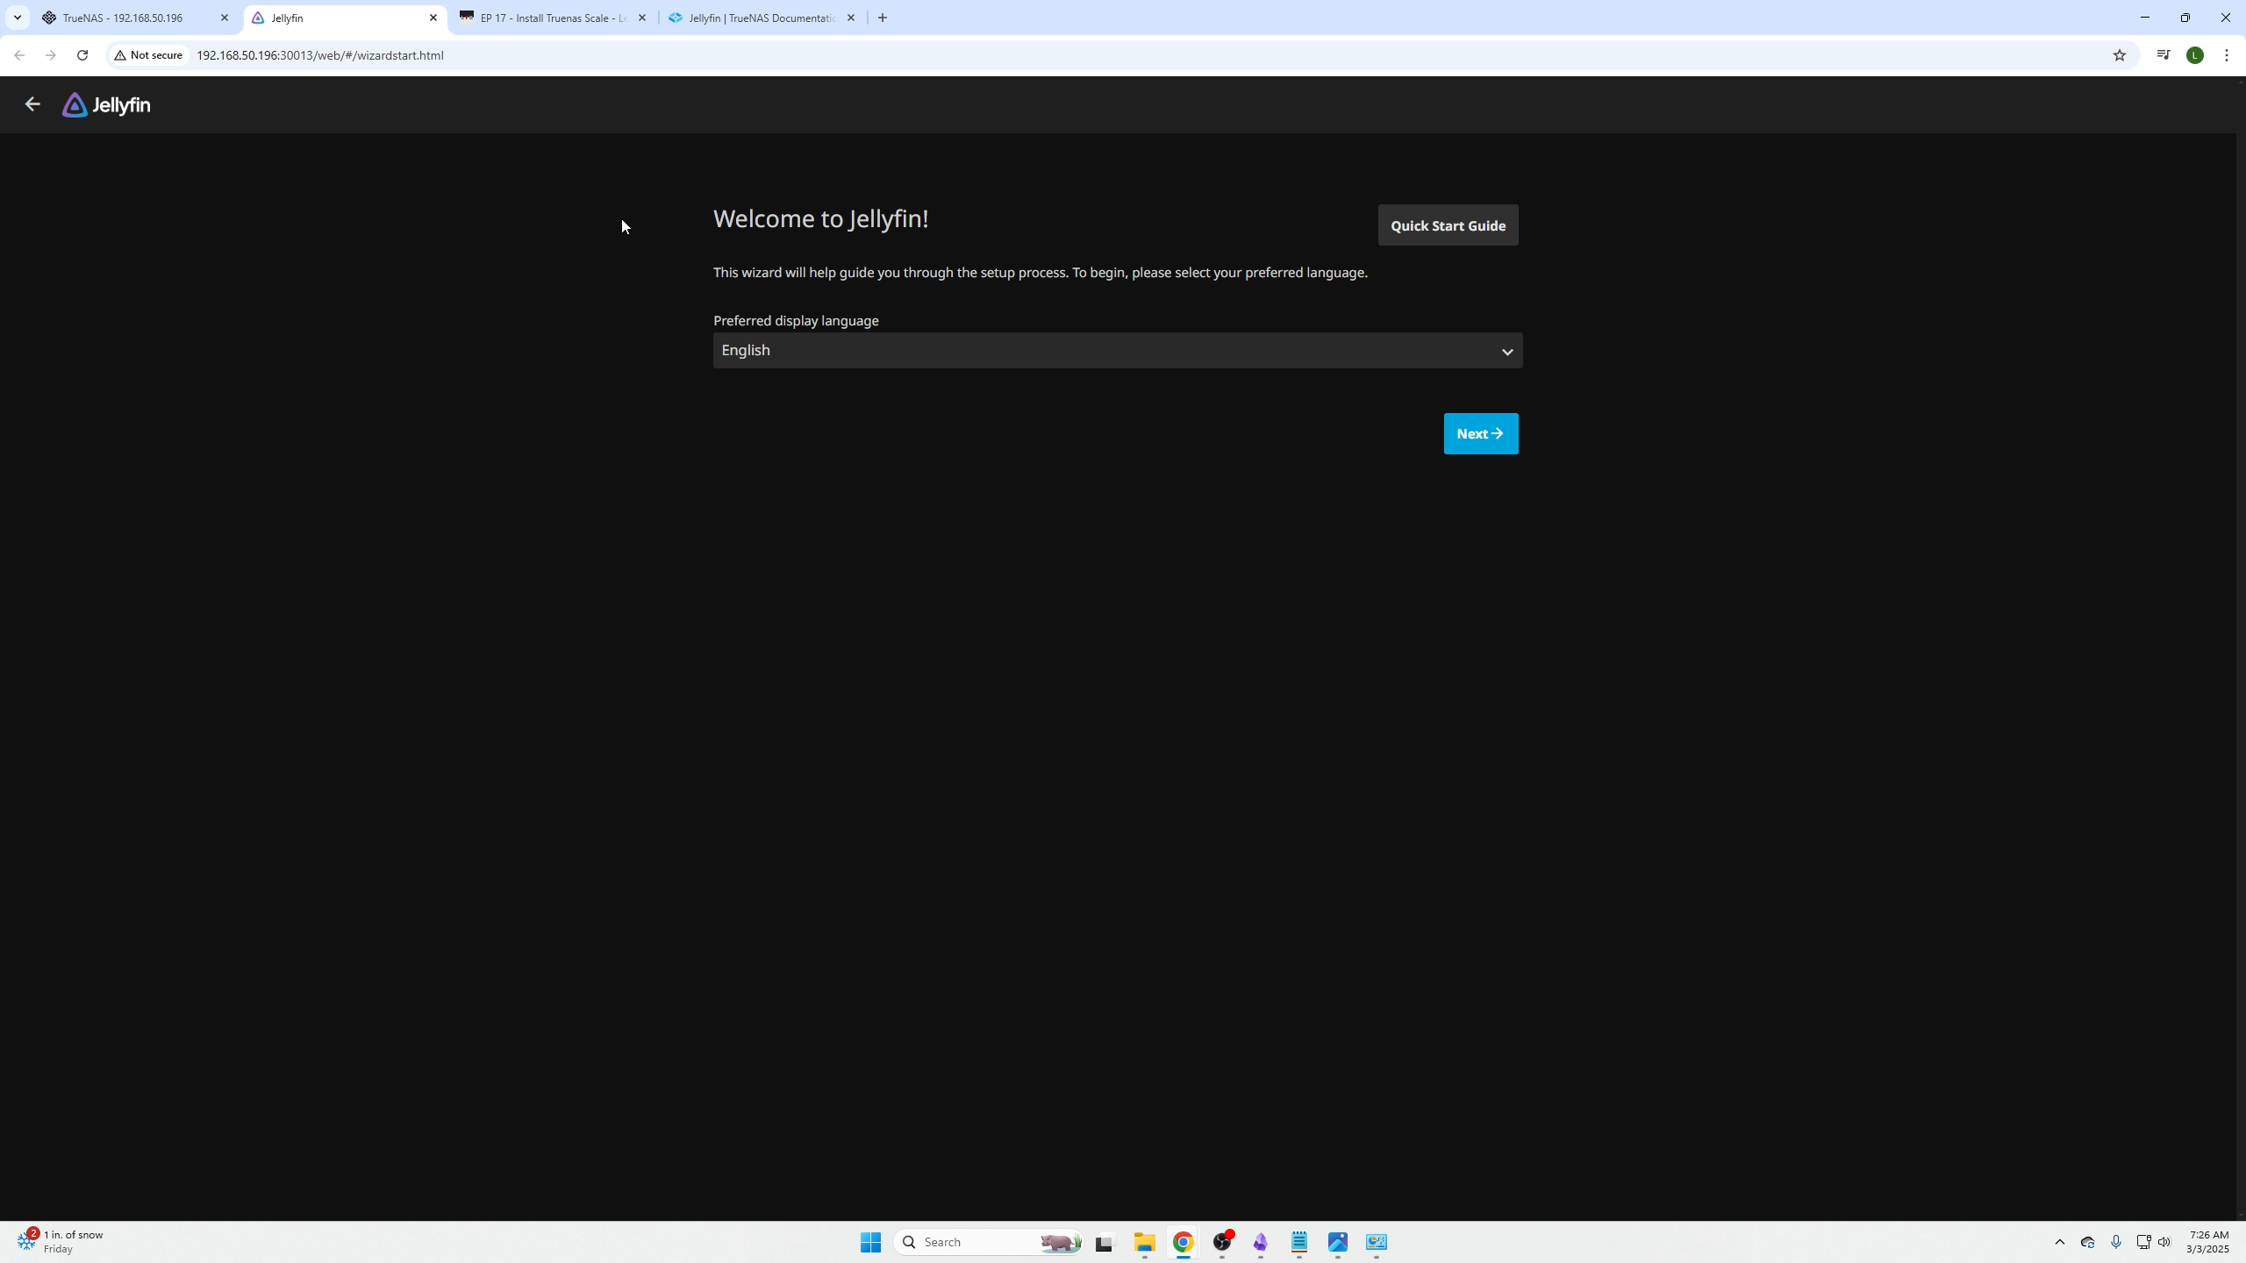Open the Obsidian purple crystal taskbar icon
This screenshot has width=2246, height=1263.
coord(1261,1242)
